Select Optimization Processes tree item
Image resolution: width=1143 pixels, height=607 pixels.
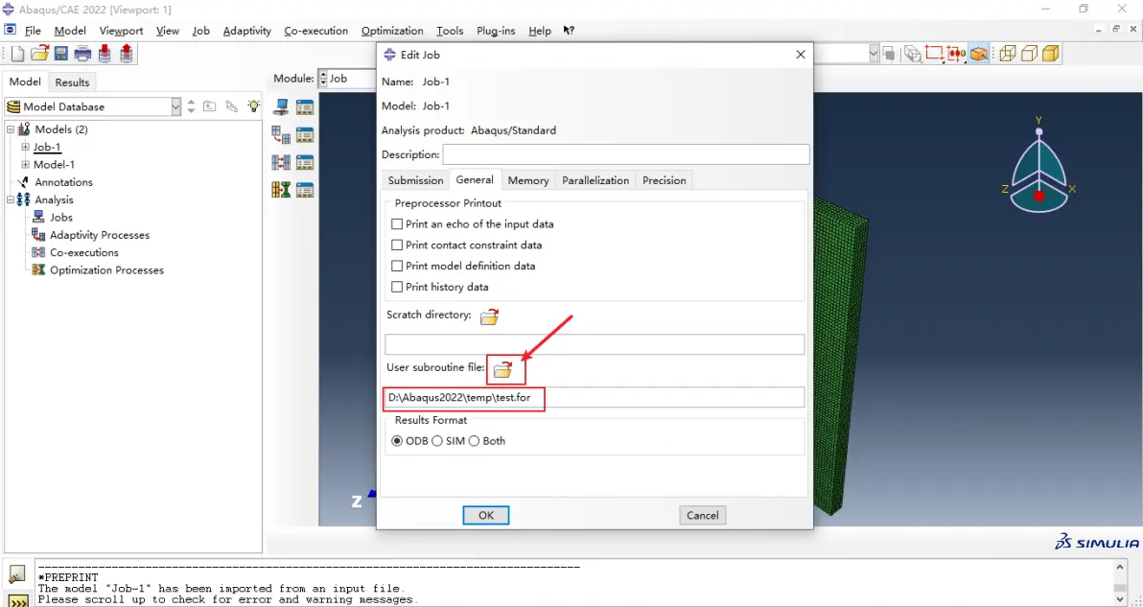(x=107, y=269)
